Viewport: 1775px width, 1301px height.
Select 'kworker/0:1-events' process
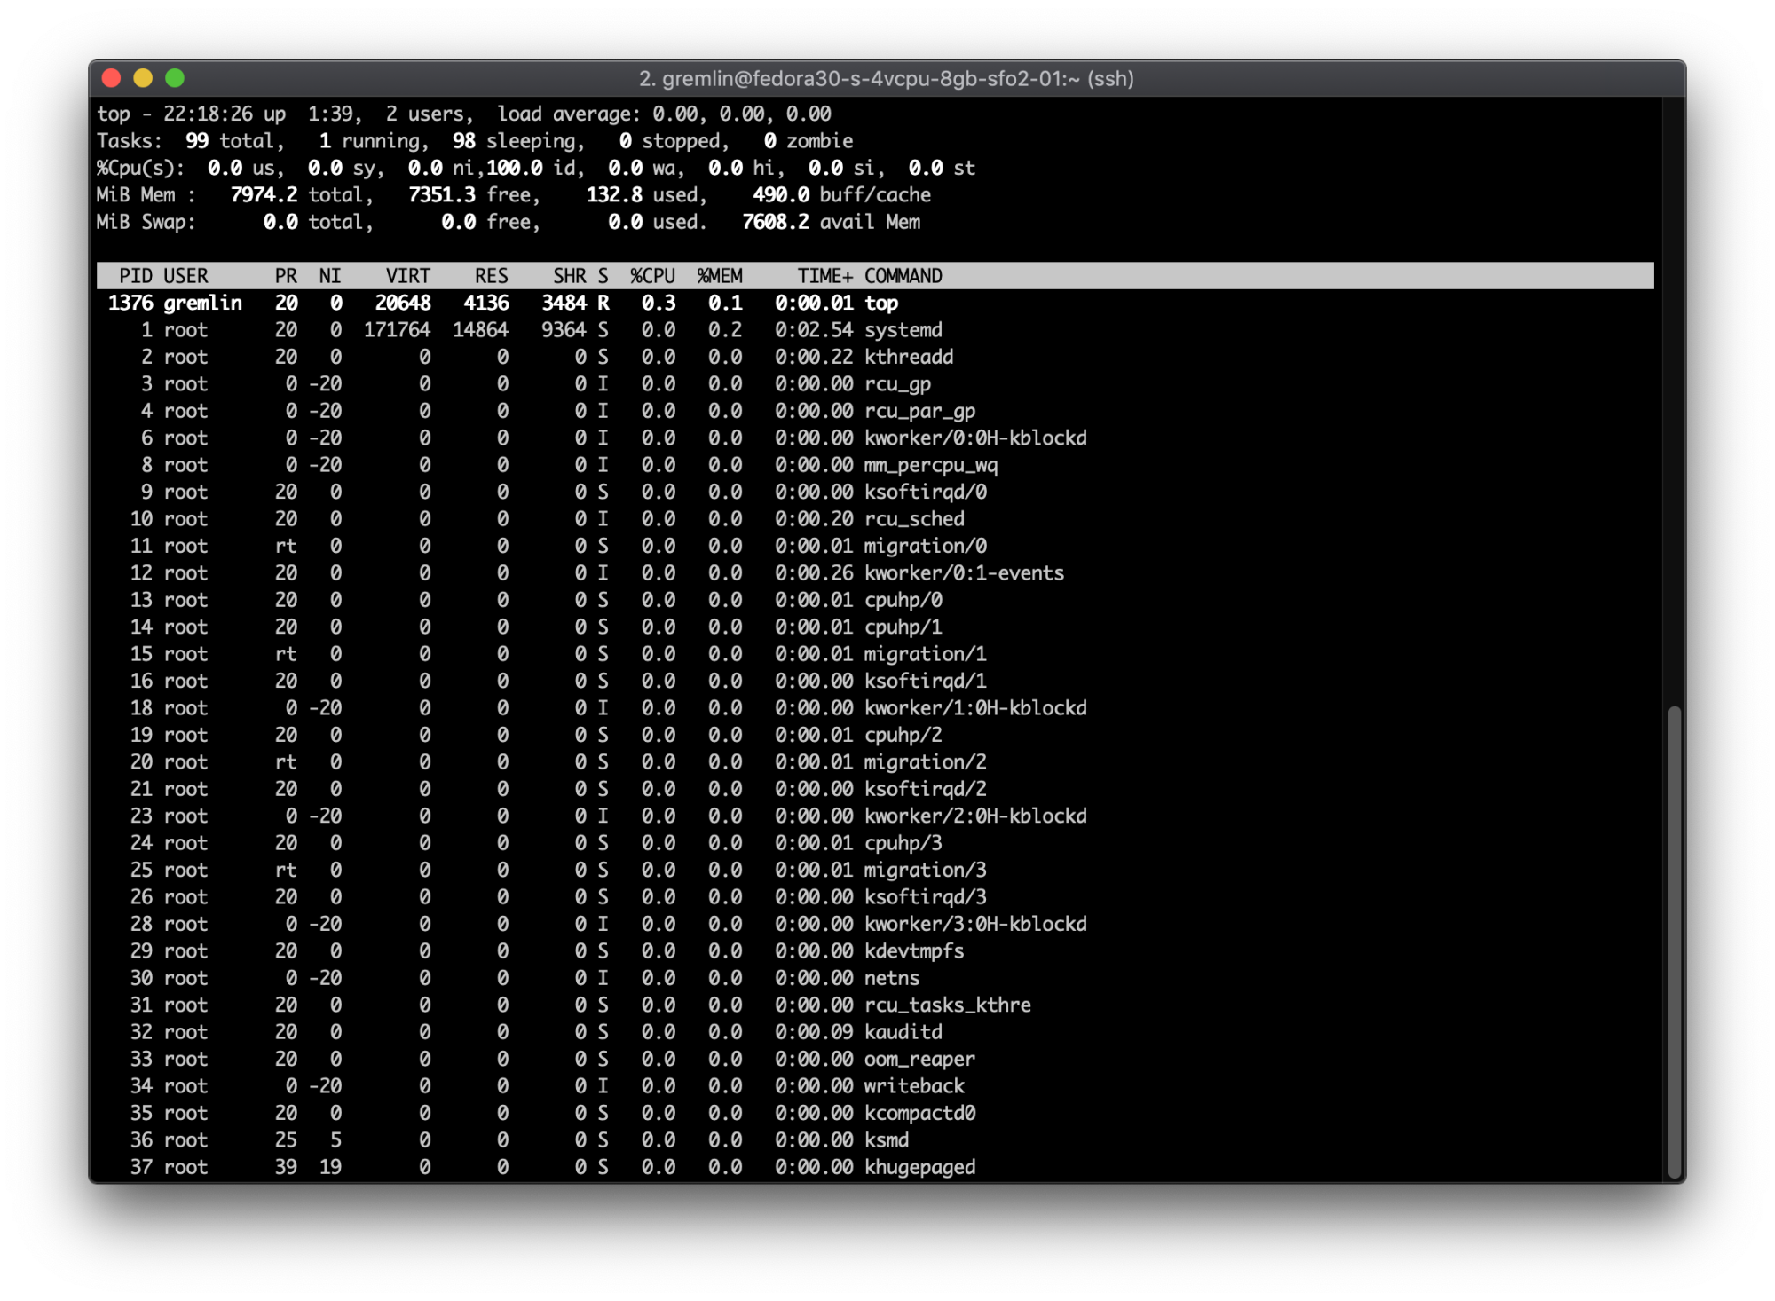964,573
